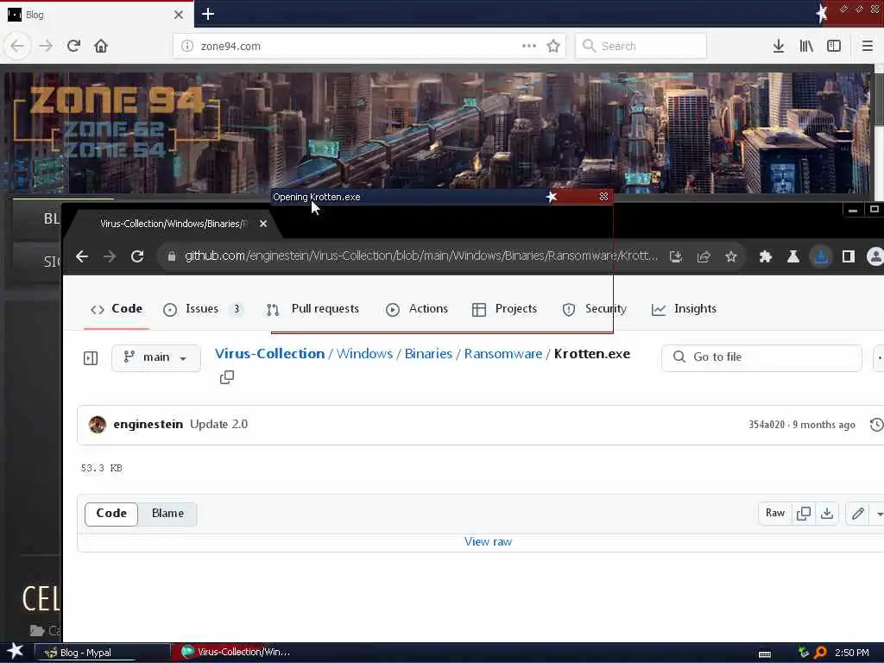Open page actions three-dot menu in Mypal
884x663 pixels.
click(x=529, y=46)
